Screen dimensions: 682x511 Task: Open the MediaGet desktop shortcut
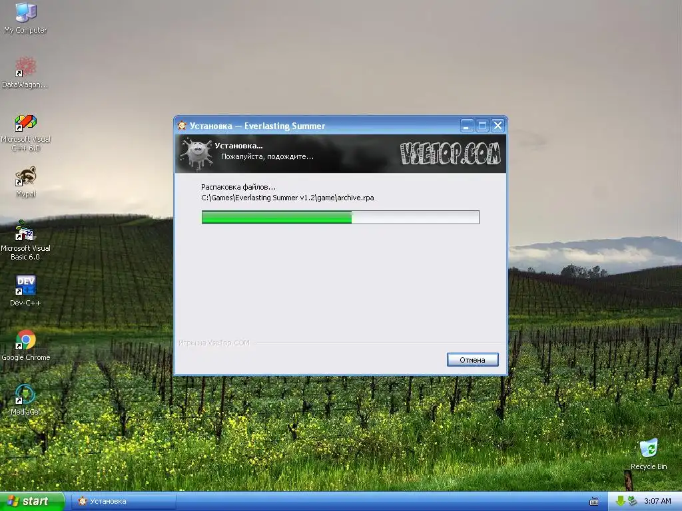pos(26,400)
